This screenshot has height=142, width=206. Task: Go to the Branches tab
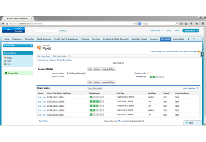(x=30, y=39)
